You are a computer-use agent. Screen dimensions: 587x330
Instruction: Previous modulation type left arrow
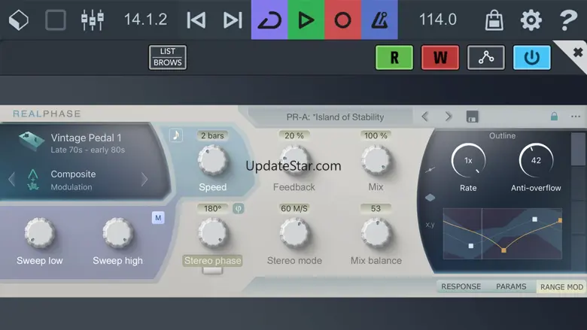11,180
